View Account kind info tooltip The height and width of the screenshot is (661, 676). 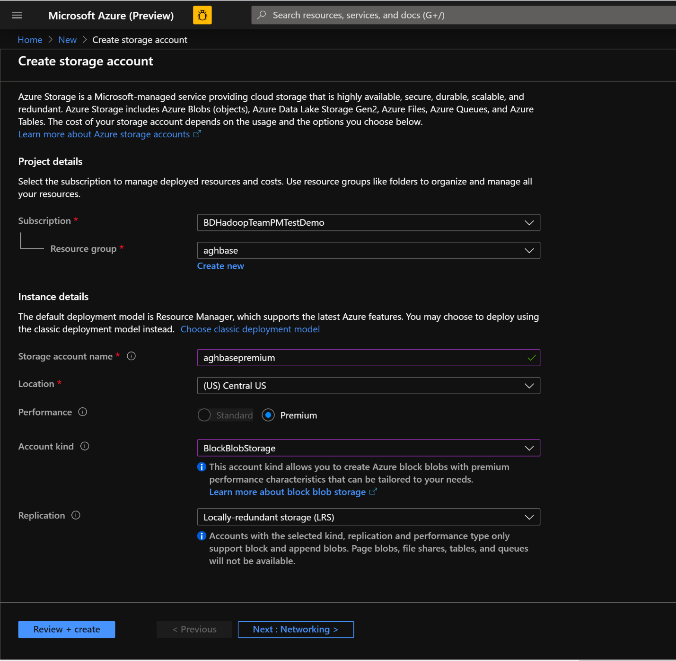pos(85,446)
